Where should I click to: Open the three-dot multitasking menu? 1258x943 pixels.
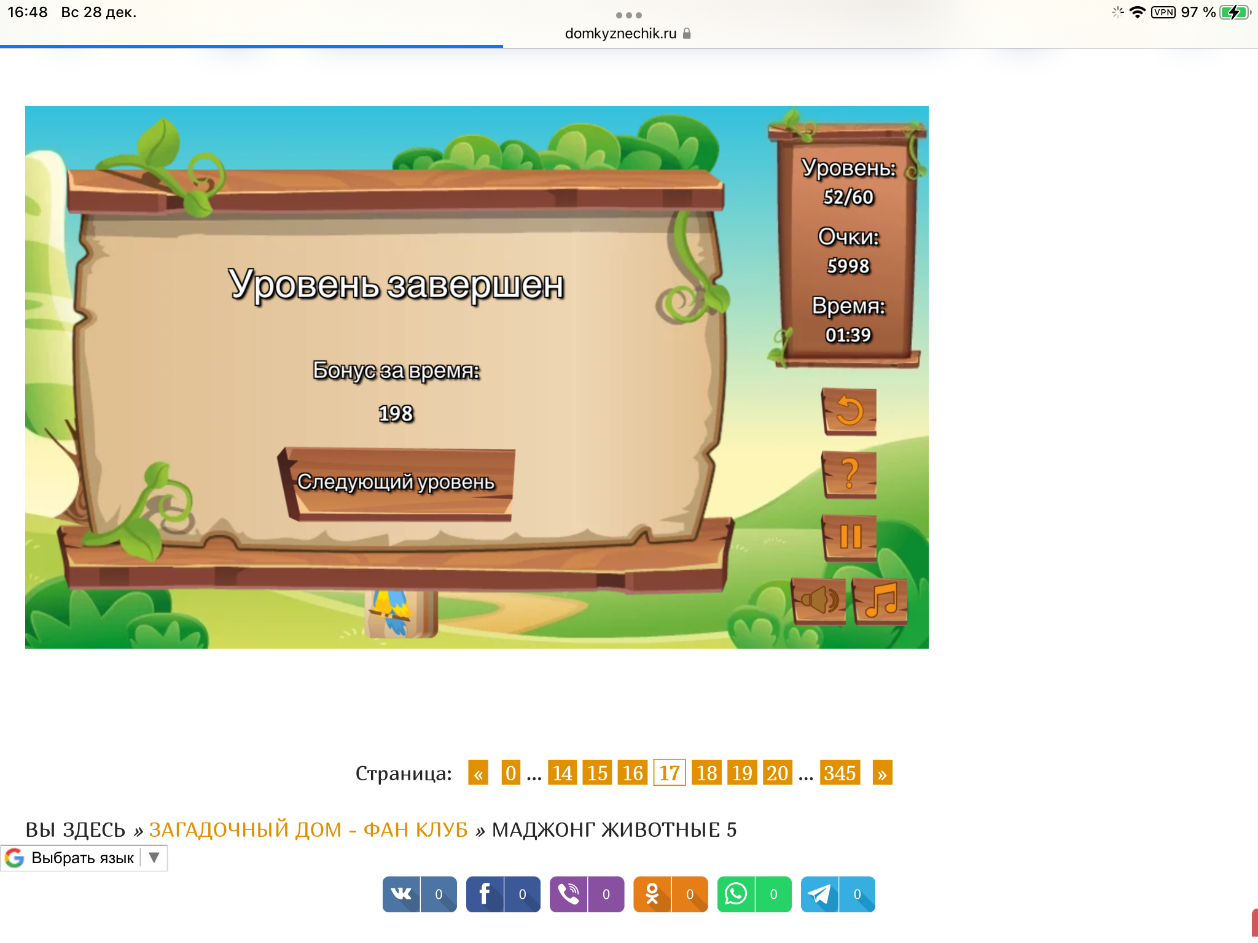628,15
